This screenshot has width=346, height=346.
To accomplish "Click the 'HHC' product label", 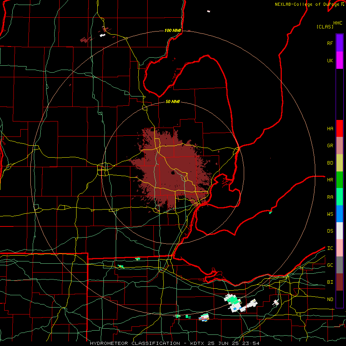I will 338,23.
